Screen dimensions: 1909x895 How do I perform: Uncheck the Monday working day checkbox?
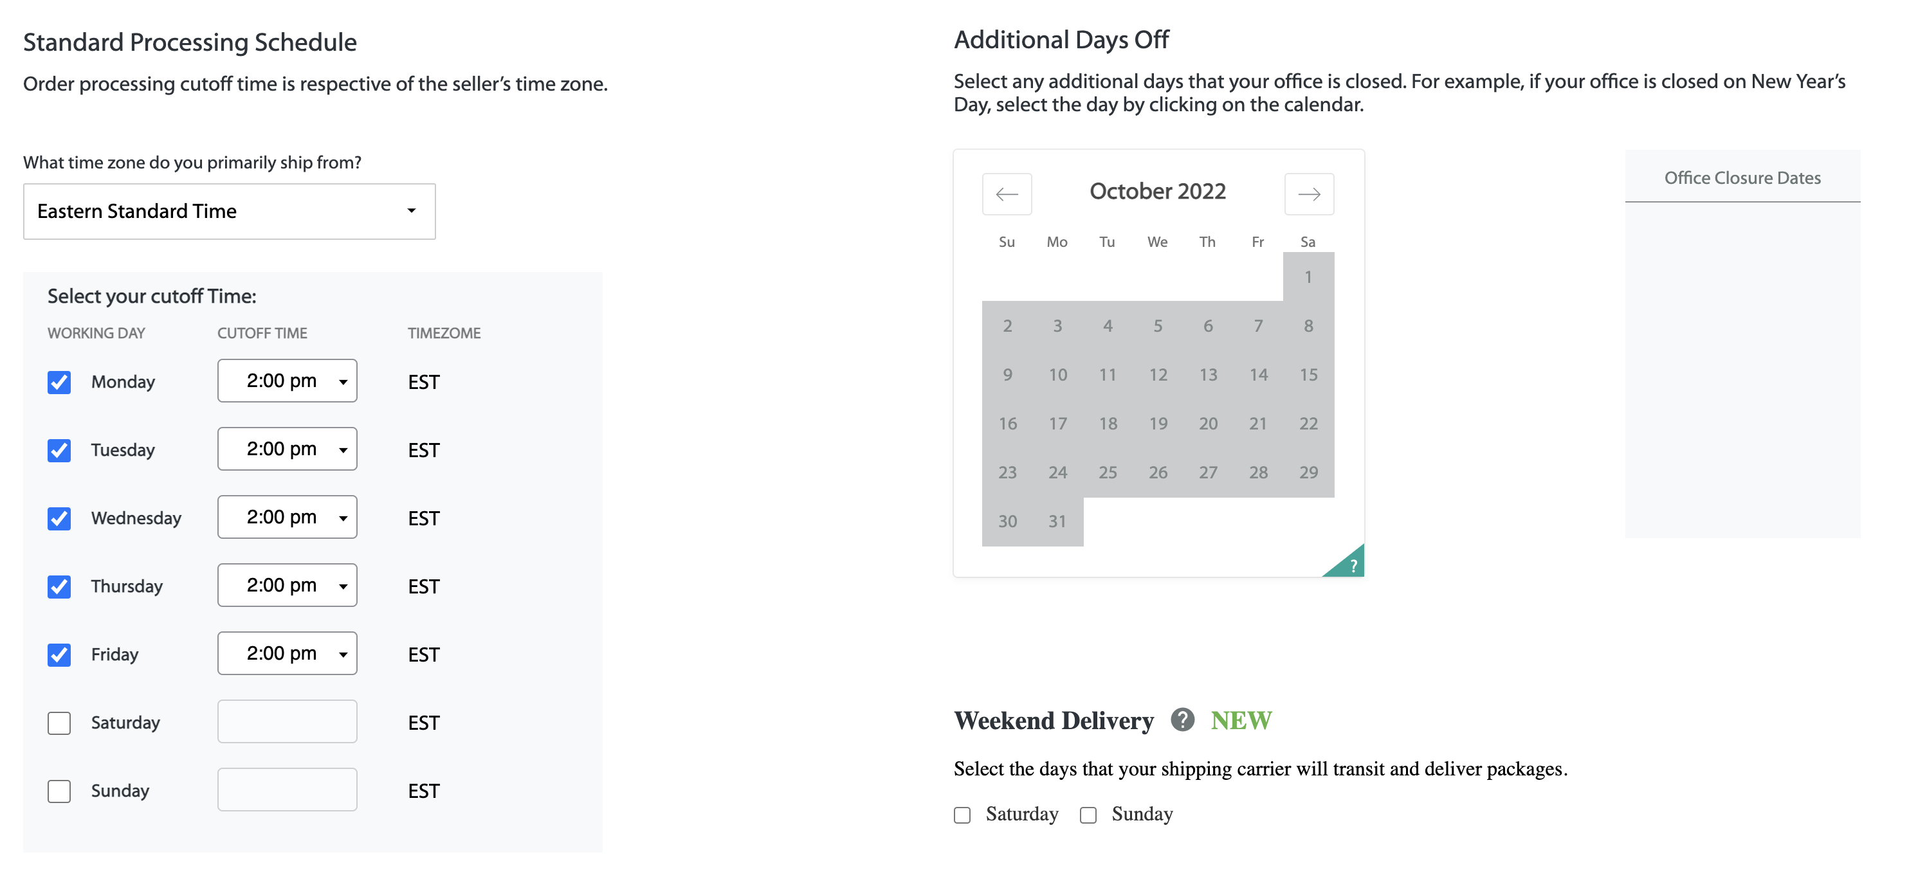(59, 383)
